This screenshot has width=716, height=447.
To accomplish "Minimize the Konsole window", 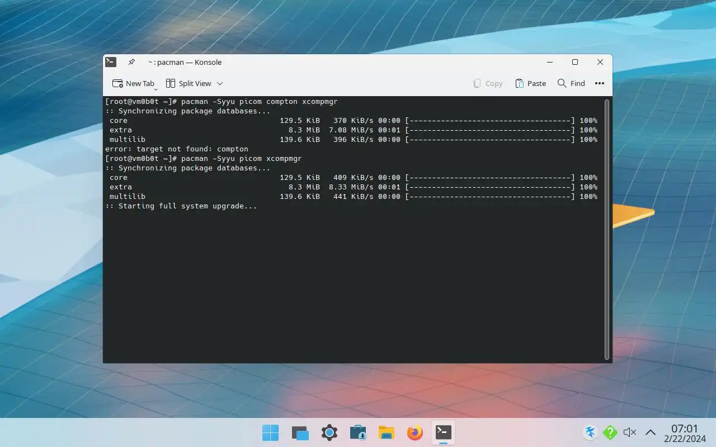I will pyautogui.click(x=550, y=62).
